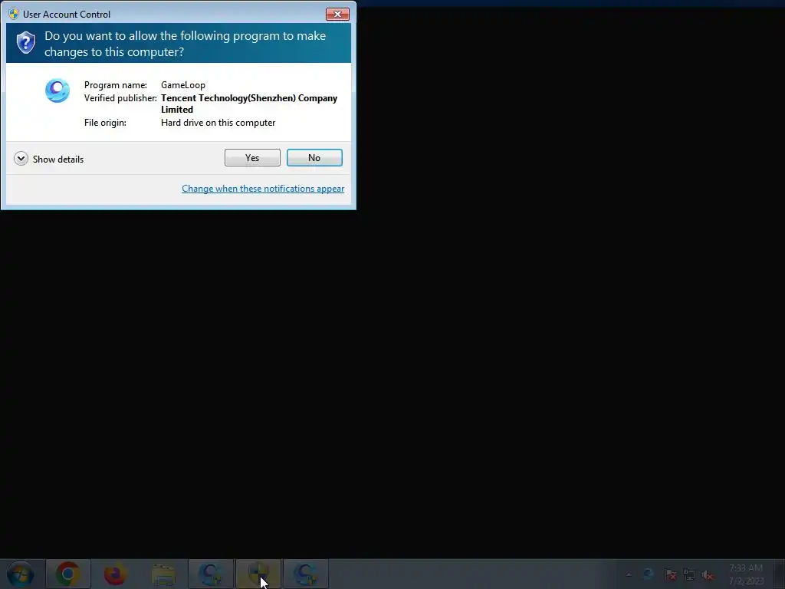Click the Show desktop strip on the taskbar
Viewport: 785px width, 589px height.
pos(780,574)
